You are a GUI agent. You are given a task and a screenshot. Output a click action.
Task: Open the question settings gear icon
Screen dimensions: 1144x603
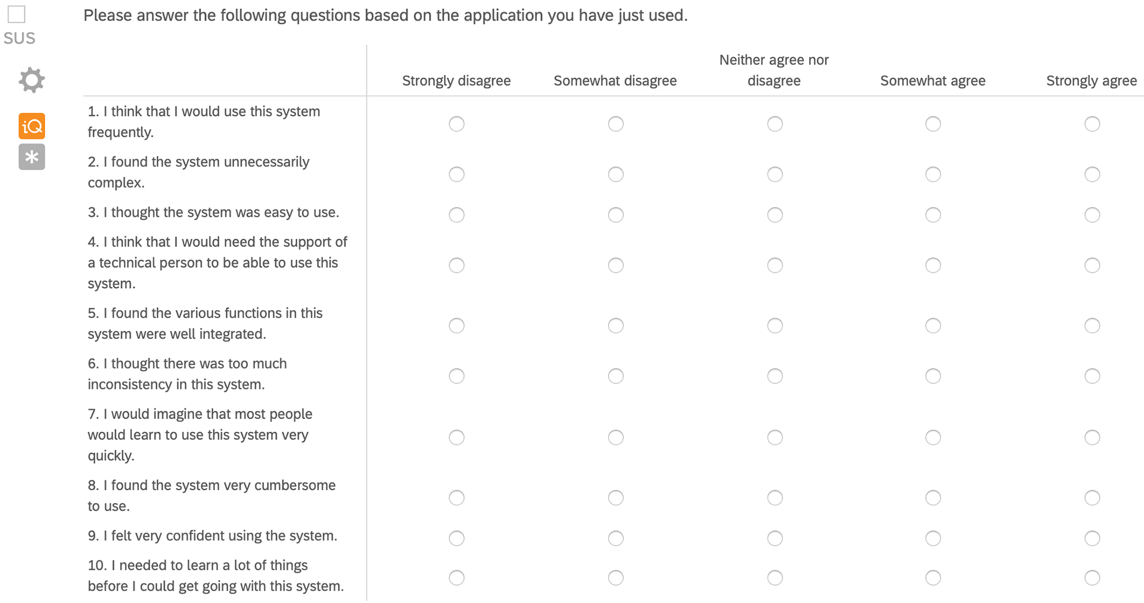(32, 80)
